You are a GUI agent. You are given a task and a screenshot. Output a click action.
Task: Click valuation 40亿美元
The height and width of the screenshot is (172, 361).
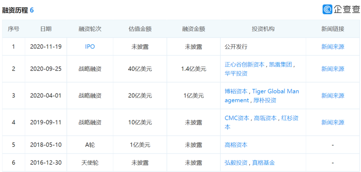140,69
